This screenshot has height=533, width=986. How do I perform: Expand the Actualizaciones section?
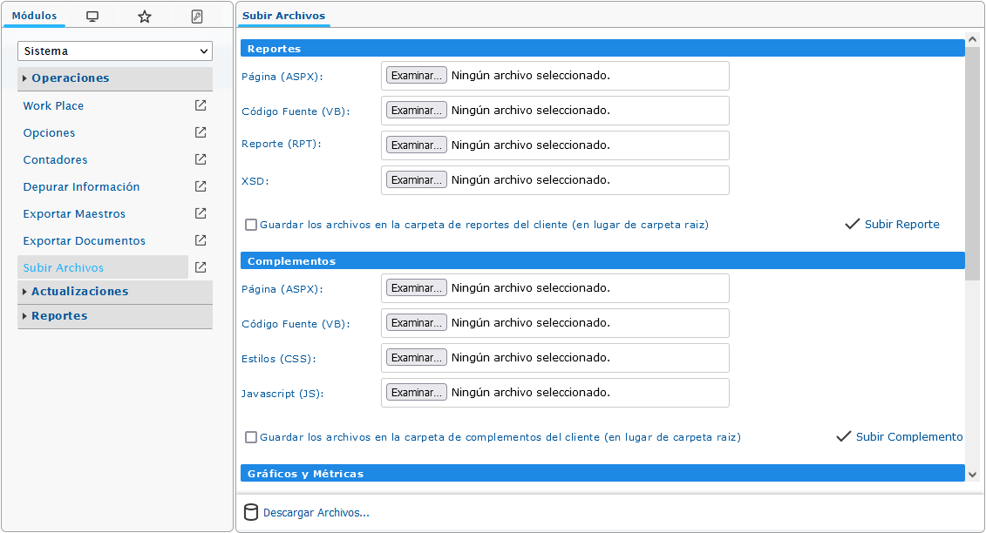coord(115,292)
